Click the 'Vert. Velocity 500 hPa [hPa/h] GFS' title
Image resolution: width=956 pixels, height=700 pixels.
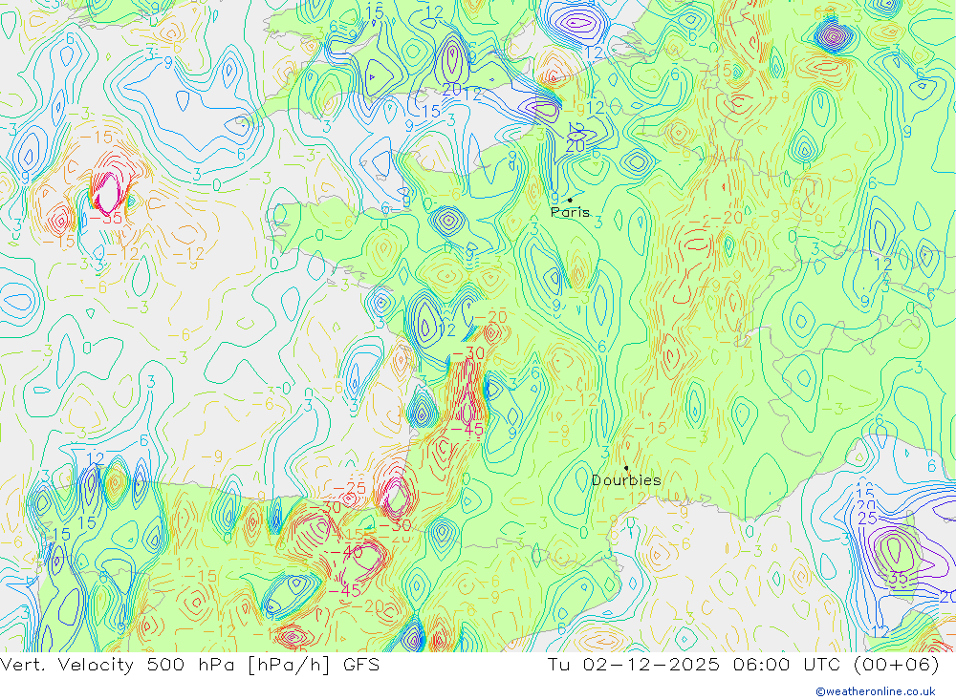189,665
